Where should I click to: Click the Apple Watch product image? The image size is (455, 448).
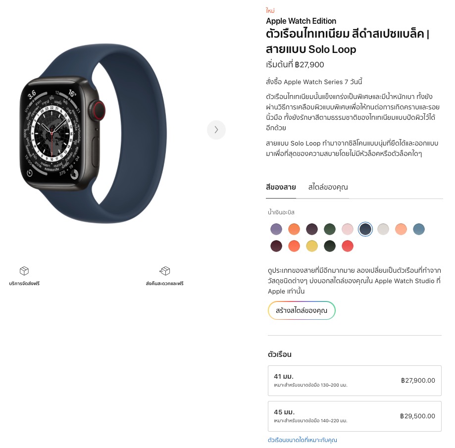pyautogui.click(x=93, y=134)
